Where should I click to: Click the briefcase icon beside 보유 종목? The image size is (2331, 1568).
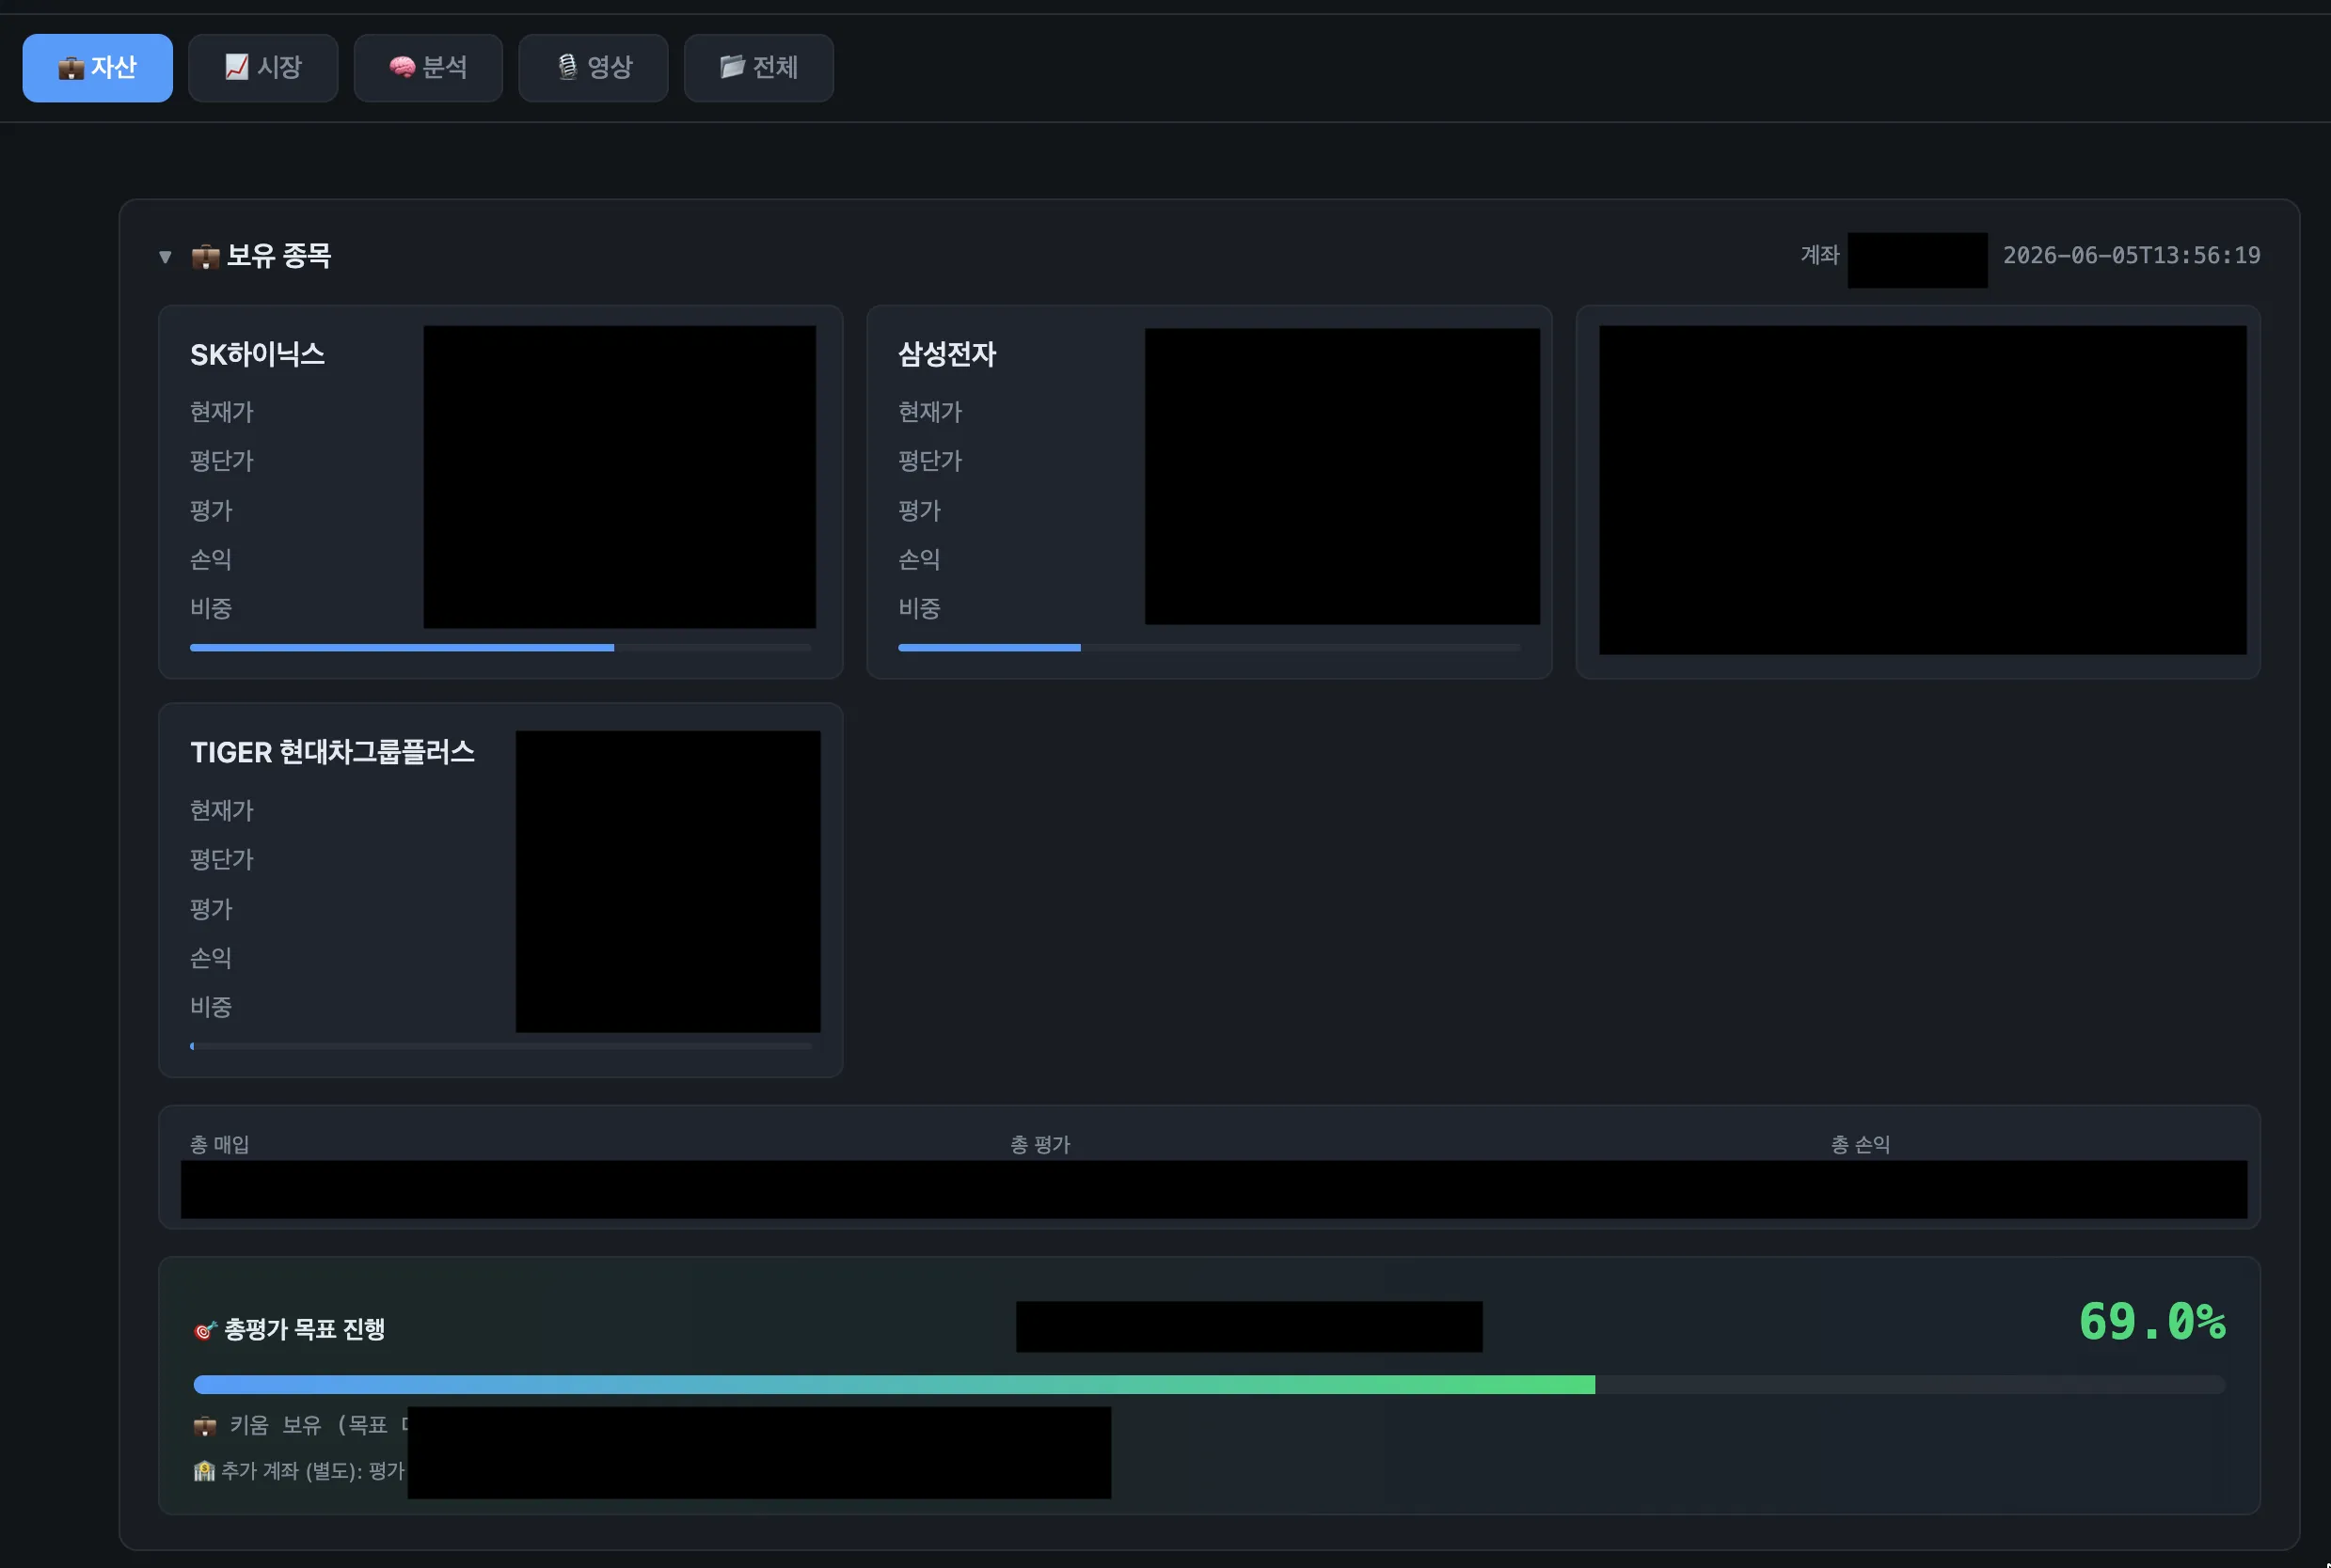click(205, 257)
